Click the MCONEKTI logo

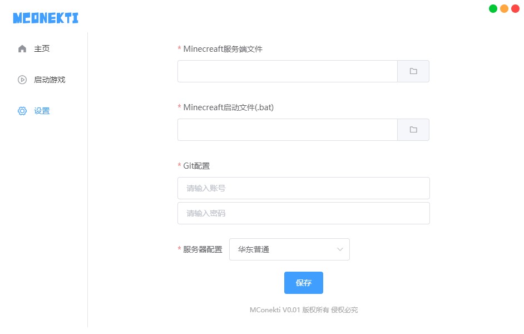coord(46,18)
